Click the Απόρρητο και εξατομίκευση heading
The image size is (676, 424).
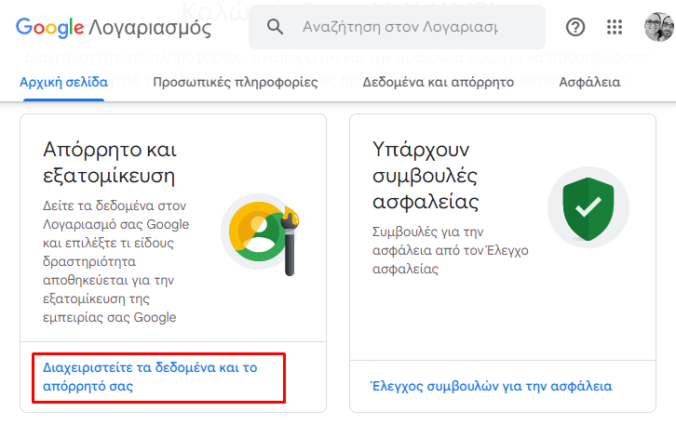pos(110,163)
